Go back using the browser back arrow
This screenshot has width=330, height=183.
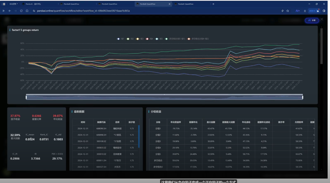pyautogui.click(x=10, y=11)
